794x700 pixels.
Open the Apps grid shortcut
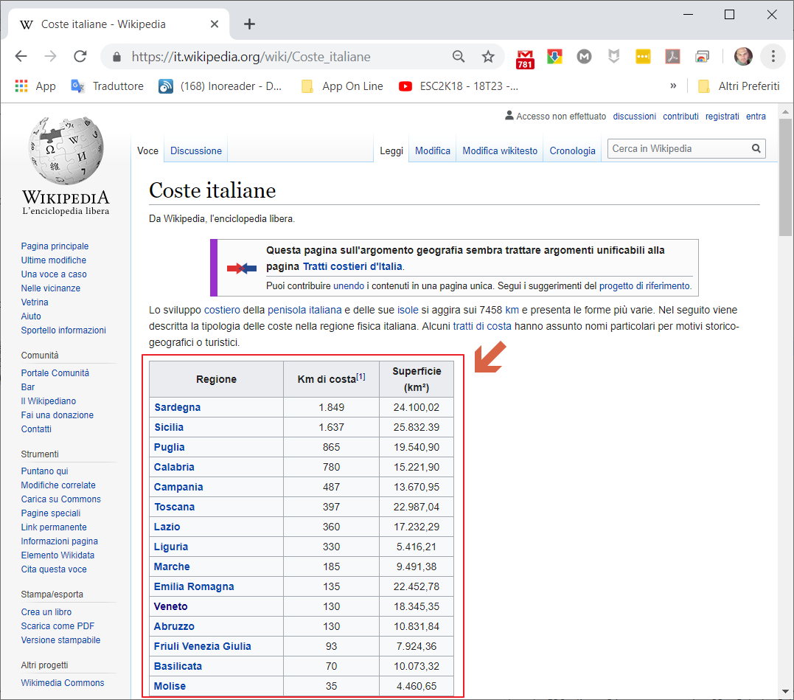21,86
